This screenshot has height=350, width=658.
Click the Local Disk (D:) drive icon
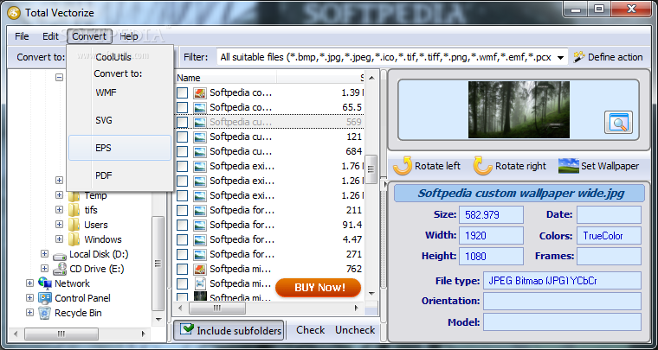click(x=59, y=255)
